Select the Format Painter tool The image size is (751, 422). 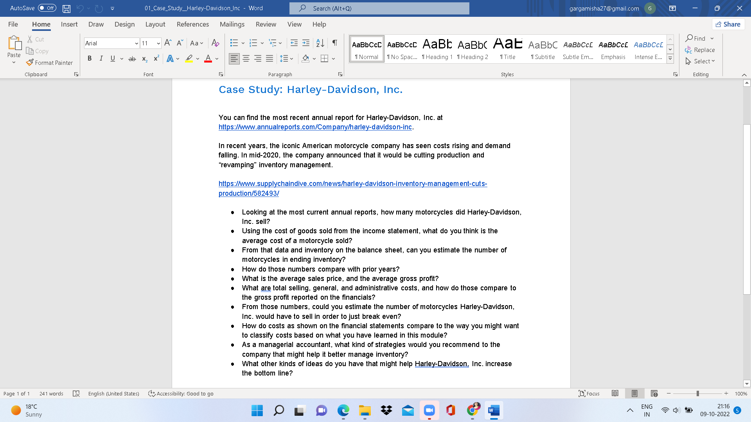click(x=50, y=63)
